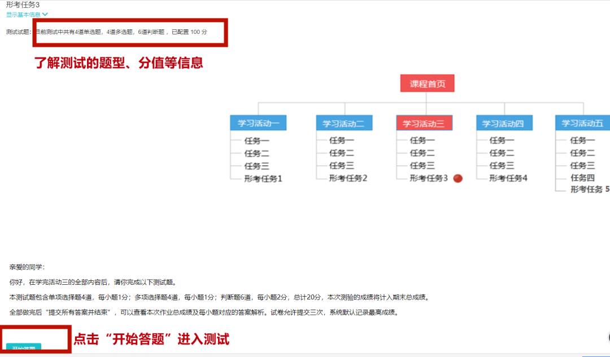Open the highlighted 学习活动三 node
Image resolution: width=610 pixels, height=357 pixels.
point(424,122)
